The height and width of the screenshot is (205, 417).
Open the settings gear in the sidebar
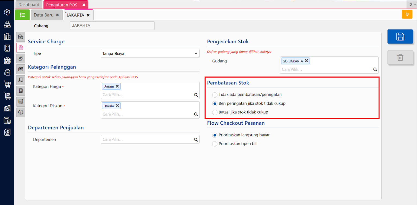7,12
